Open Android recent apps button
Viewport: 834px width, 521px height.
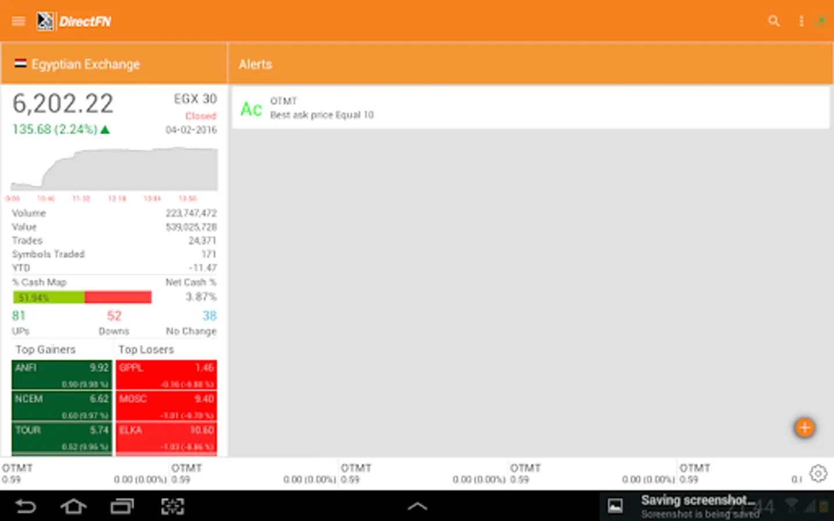point(122,507)
